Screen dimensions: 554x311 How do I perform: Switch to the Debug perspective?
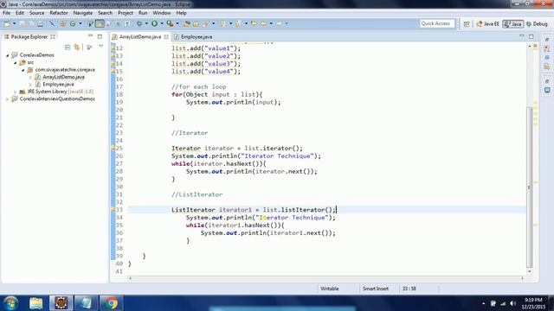[x=537, y=24]
